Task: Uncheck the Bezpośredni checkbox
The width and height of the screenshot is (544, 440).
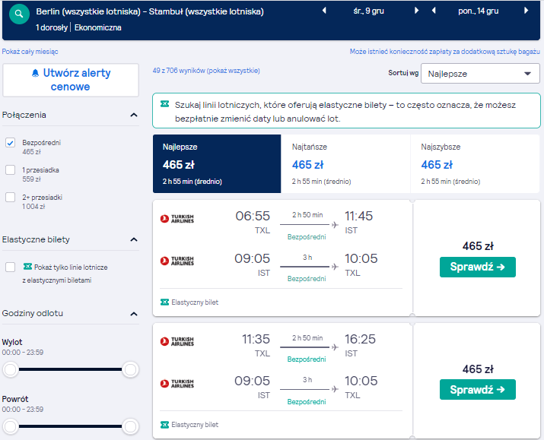Action: pos(11,142)
